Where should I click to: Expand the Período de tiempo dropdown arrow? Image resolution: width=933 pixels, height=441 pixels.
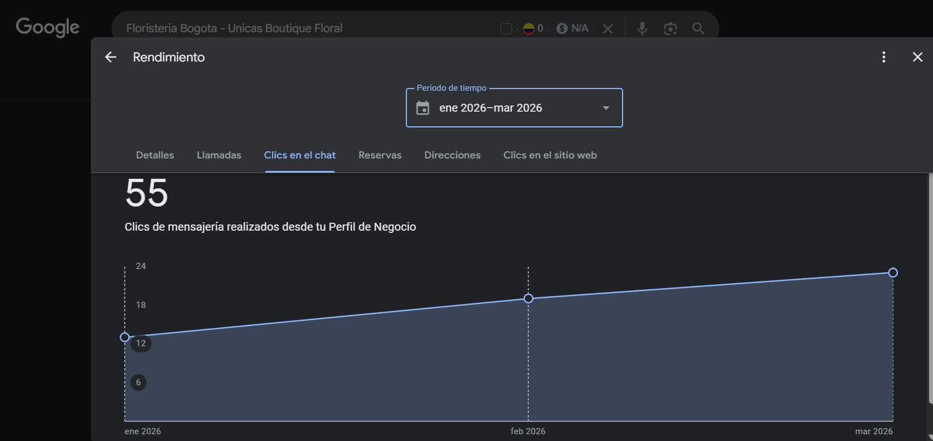pos(606,108)
